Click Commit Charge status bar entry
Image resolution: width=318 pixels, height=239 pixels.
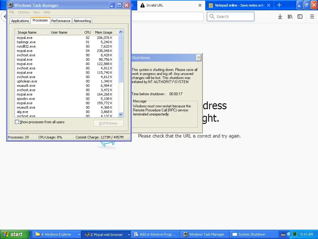click(99, 137)
